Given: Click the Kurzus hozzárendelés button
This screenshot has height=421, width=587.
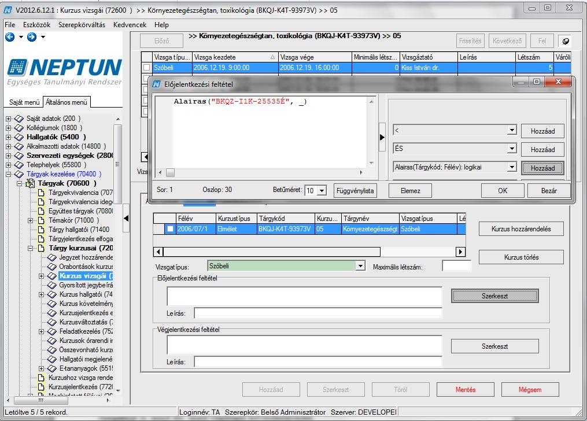Looking at the screenshot, I should [x=521, y=229].
